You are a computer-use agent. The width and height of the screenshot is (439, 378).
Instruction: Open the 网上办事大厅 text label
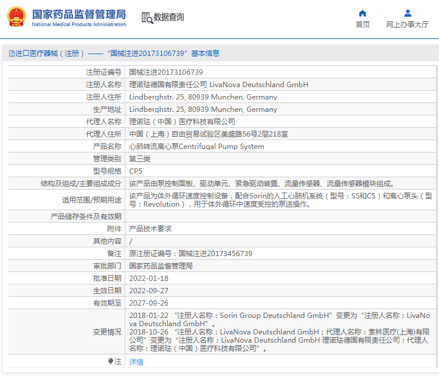pos(407,25)
